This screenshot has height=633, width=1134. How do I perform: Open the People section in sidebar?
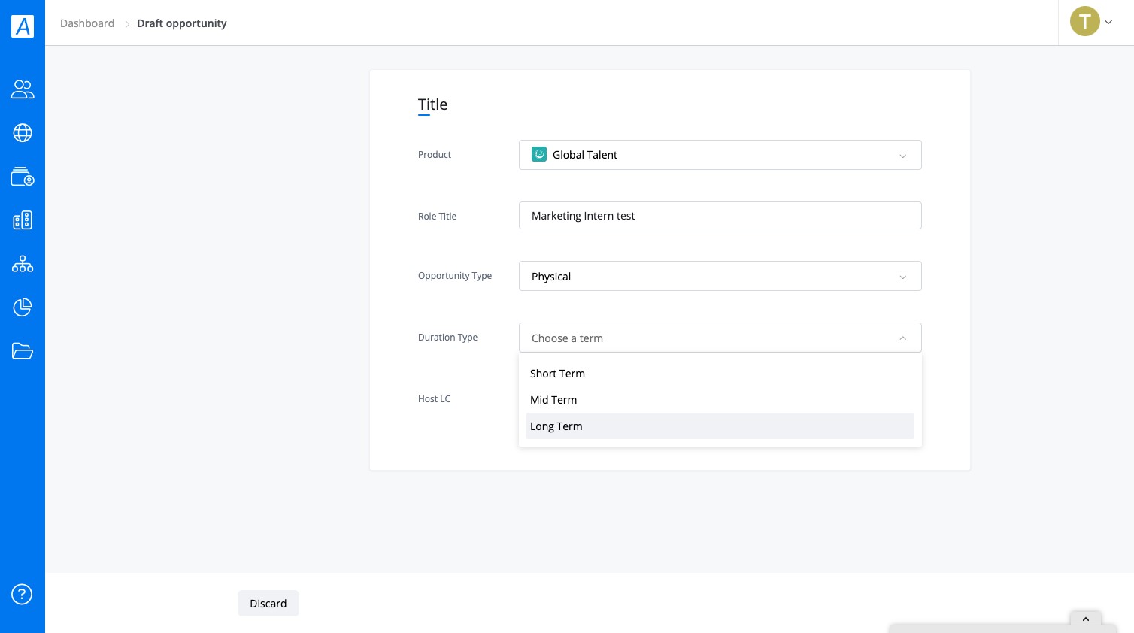tap(23, 89)
